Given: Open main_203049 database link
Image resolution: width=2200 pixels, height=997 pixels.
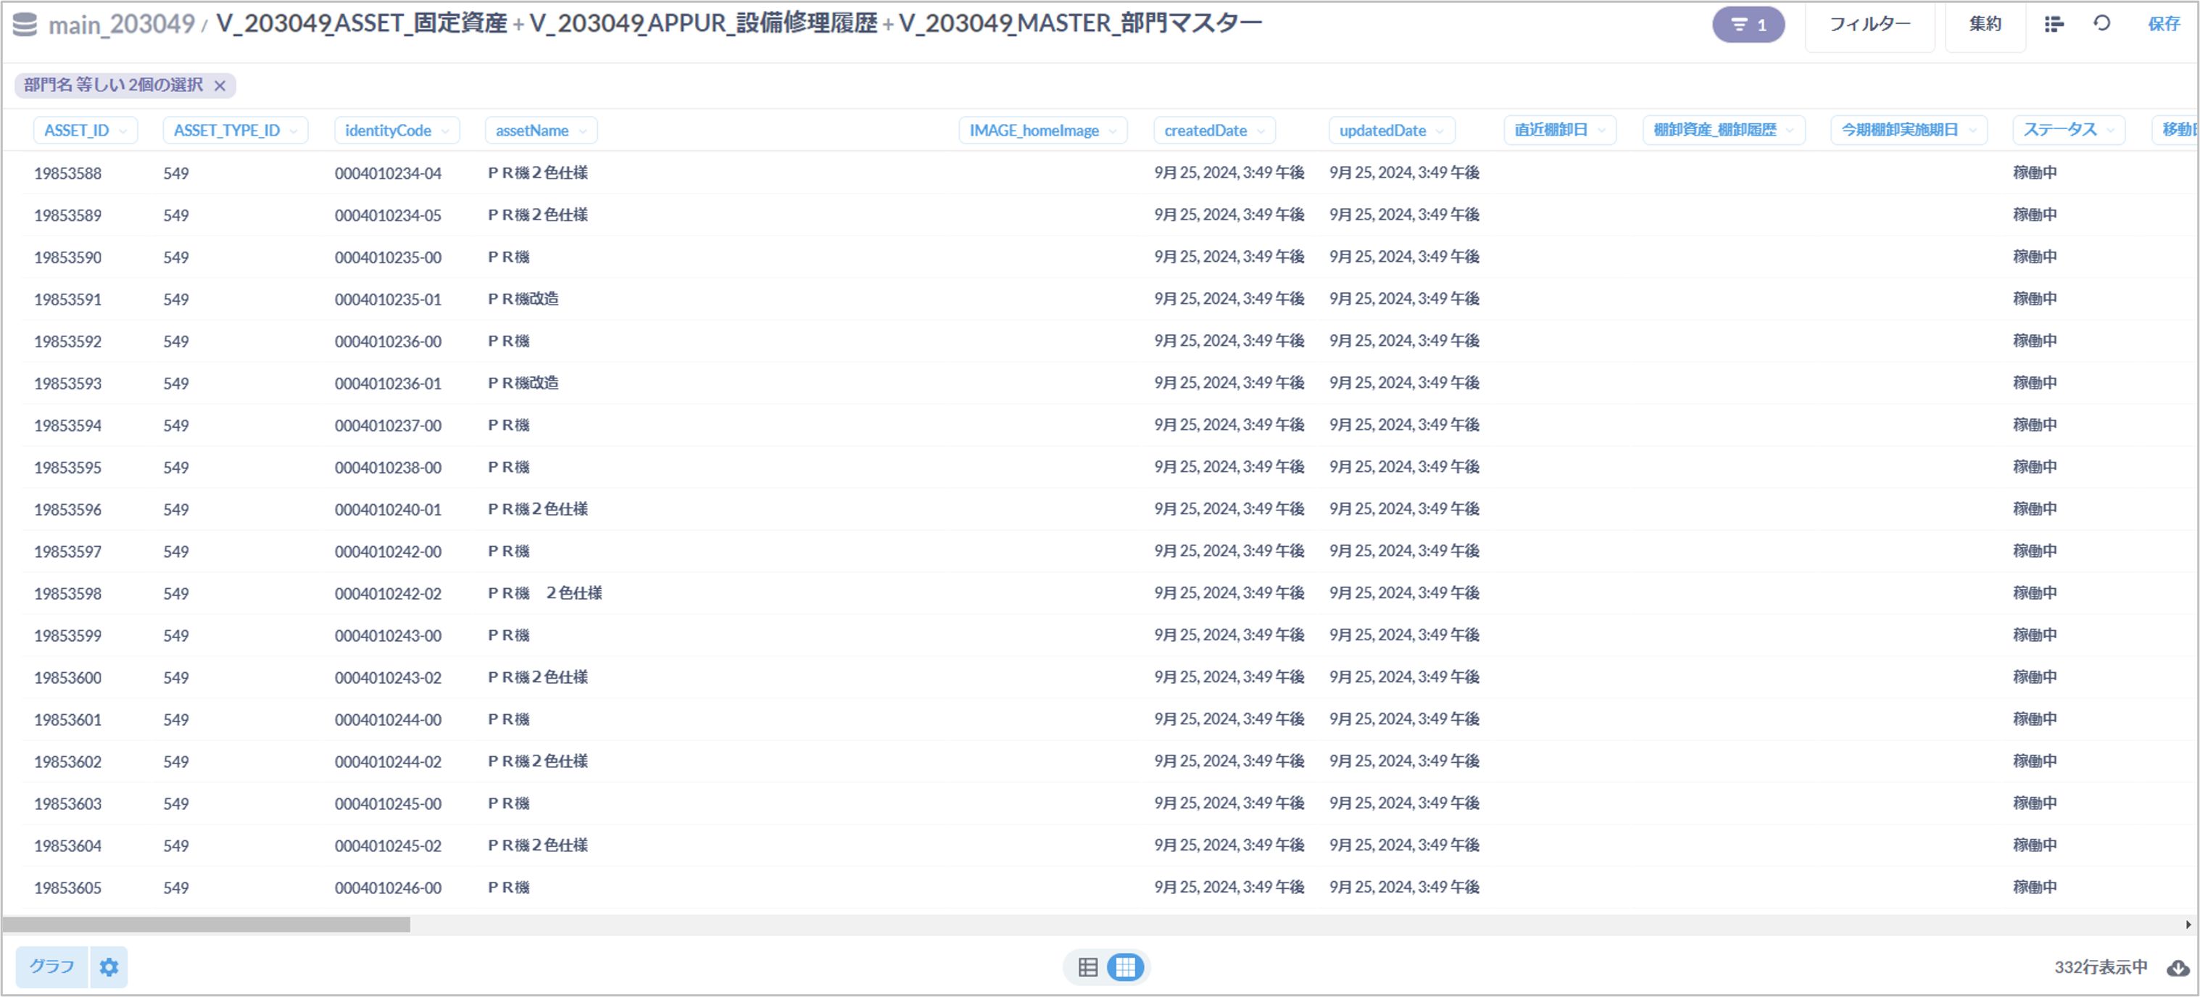Looking at the screenshot, I should [121, 25].
